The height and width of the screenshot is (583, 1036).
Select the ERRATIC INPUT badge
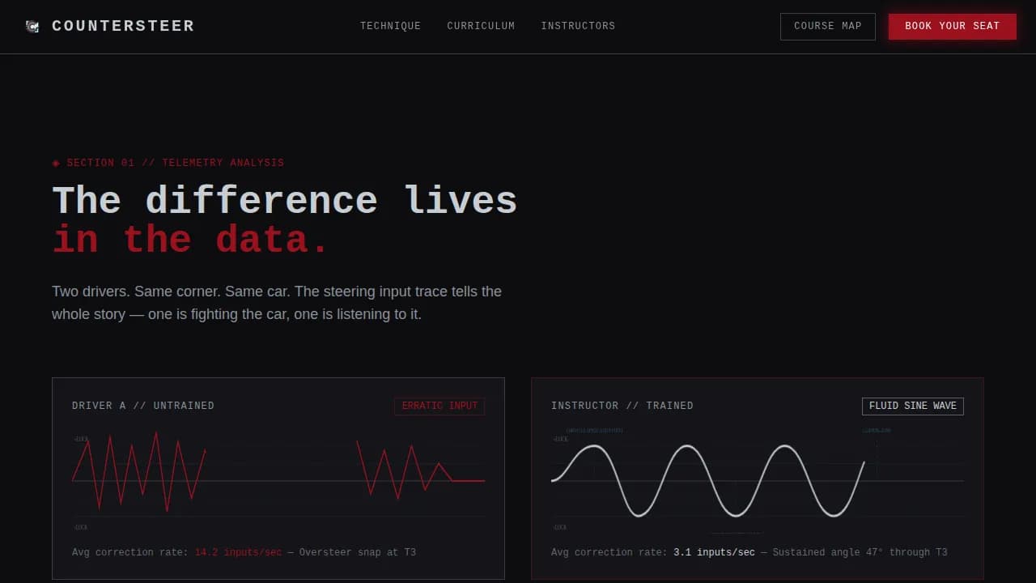pyautogui.click(x=439, y=406)
